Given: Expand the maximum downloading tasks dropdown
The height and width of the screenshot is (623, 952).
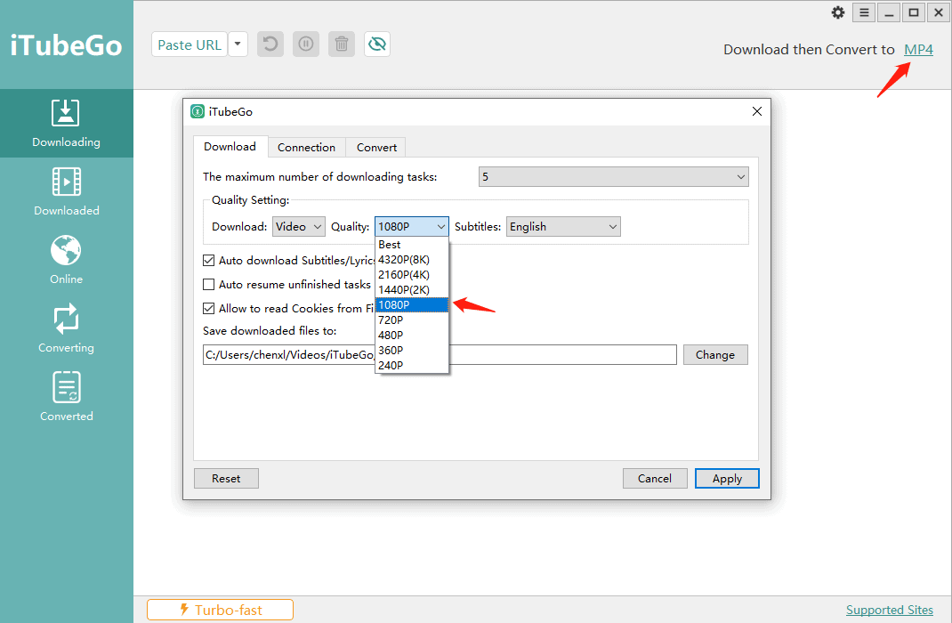Looking at the screenshot, I should tap(613, 177).
